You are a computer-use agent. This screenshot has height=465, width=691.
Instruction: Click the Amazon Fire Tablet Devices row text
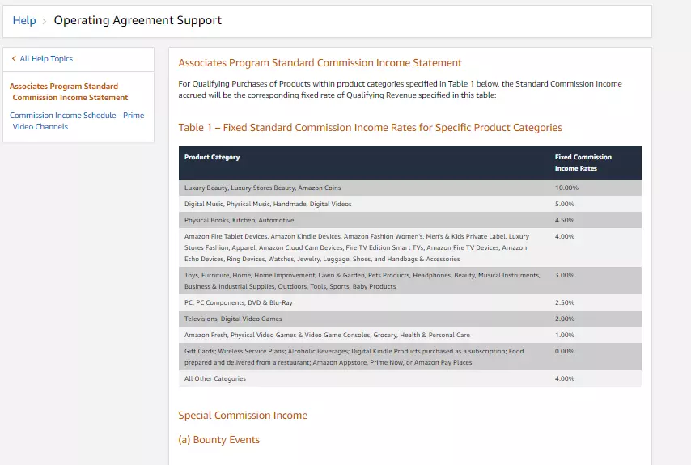pyautogui.click(x=357, y=247)
